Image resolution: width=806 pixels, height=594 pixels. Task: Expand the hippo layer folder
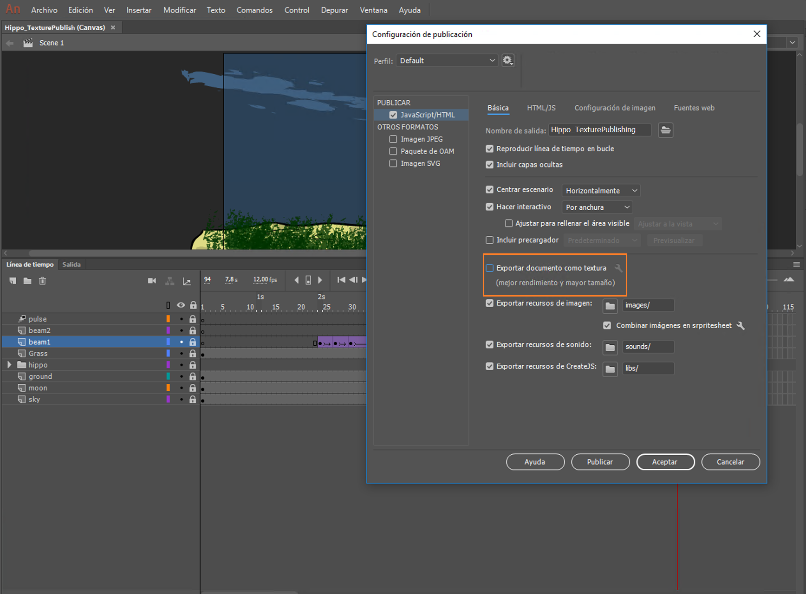9,365
